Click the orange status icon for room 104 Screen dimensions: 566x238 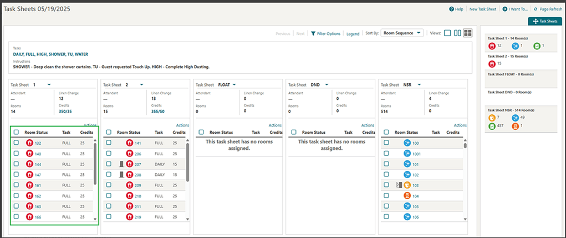pos(407,196)
